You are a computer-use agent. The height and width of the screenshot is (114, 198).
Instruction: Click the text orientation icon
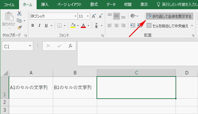[133, 16]
